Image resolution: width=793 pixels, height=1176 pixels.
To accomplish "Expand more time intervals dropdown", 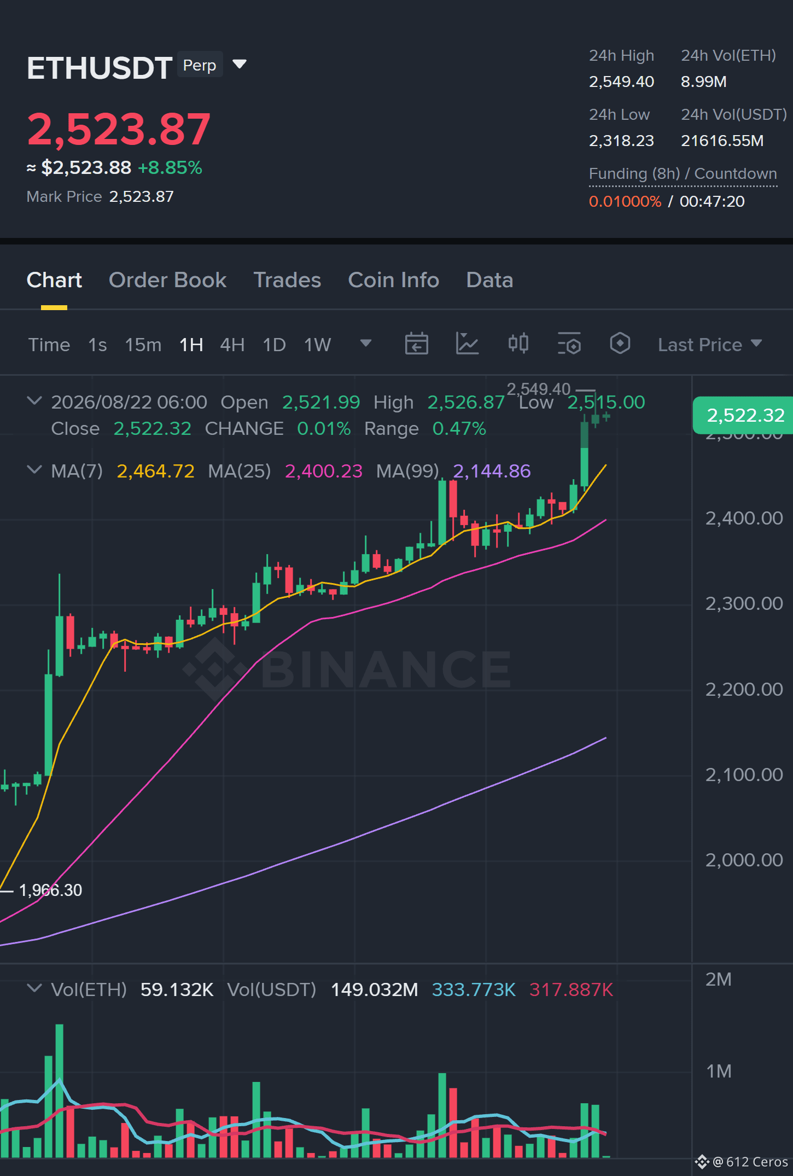I will coord(366,343).
